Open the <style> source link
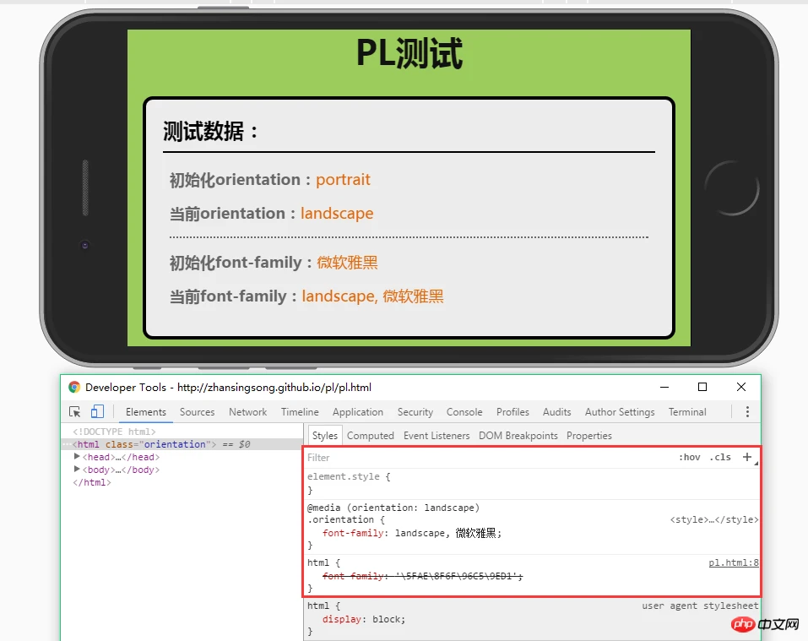This screenshot has width=808, height=641. (713, 520)
